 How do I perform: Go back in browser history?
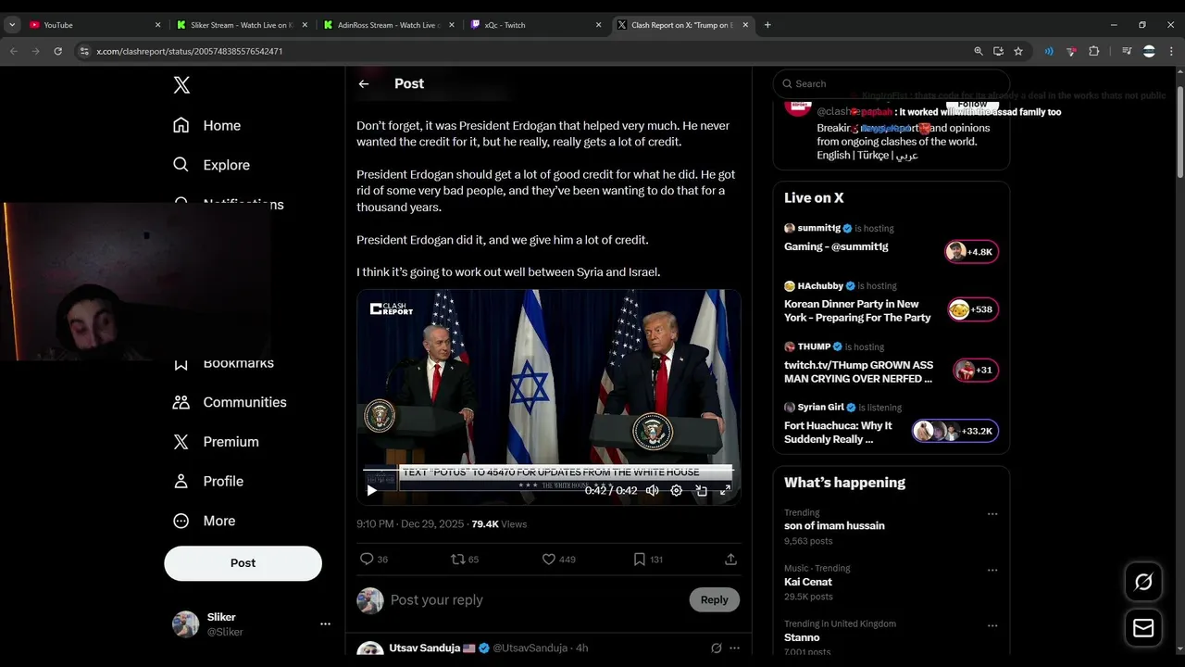click(14, 51)
